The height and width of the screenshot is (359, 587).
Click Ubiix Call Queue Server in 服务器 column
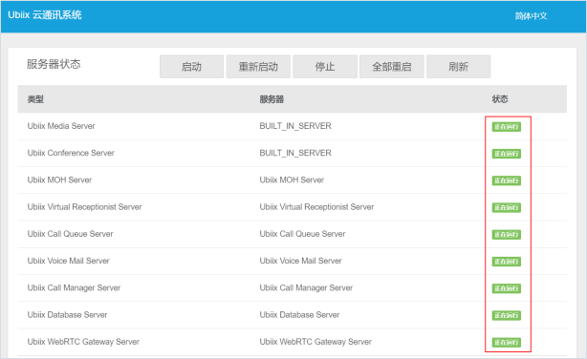pos(302,234)
